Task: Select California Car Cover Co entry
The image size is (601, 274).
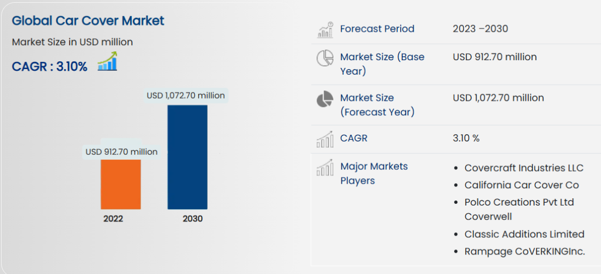Action: click(521, 185)
